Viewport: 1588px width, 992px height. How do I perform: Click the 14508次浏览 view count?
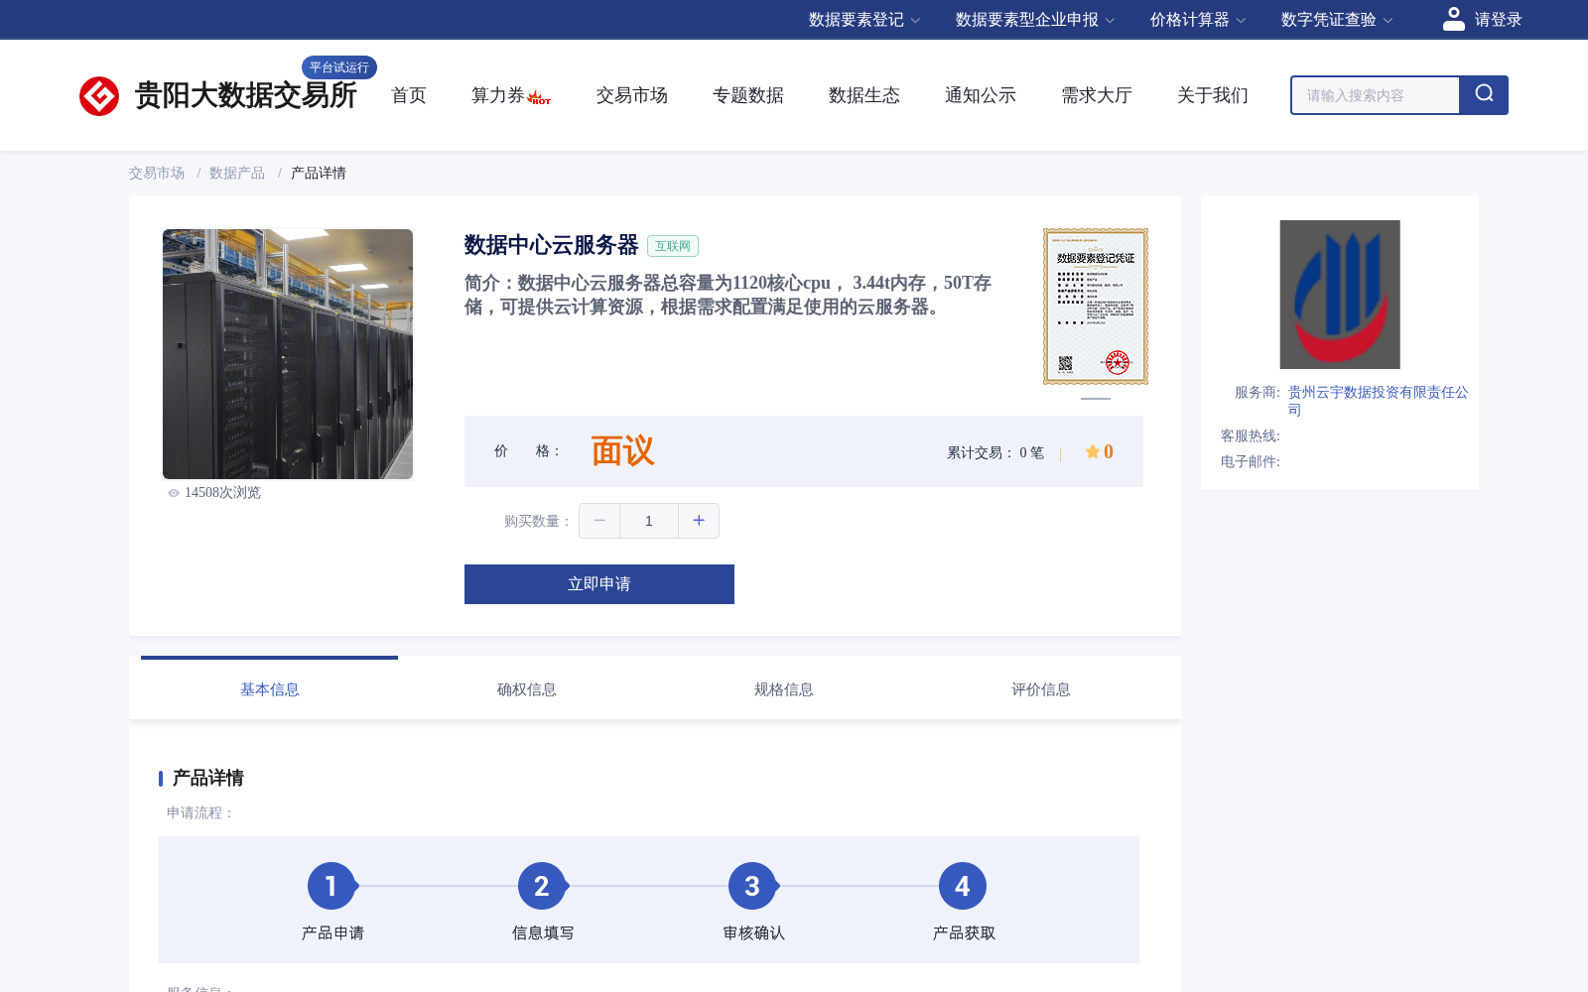[222, 493]
